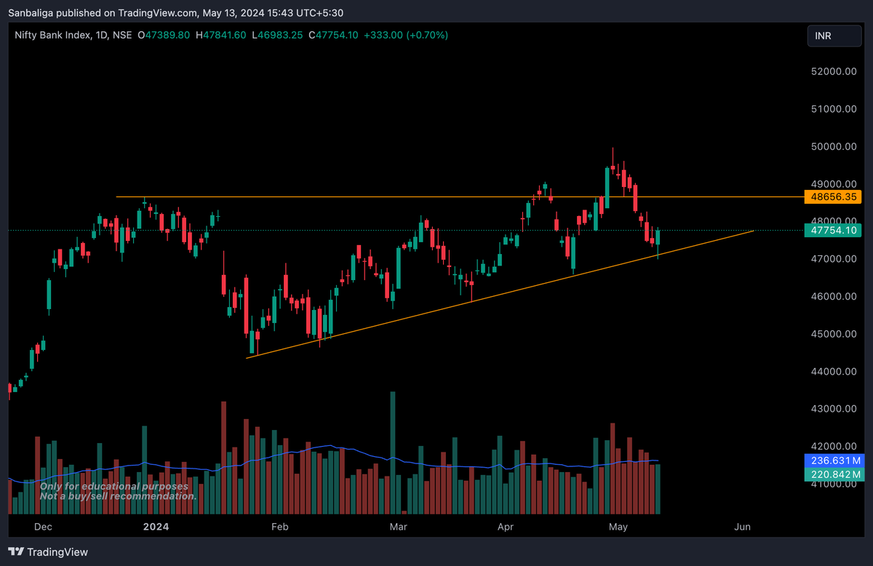Click the 47000.00 price axis label
873x566 pixels.
[x=833, y=259]
